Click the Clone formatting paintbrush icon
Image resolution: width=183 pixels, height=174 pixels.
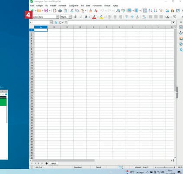tap(91, 10)
